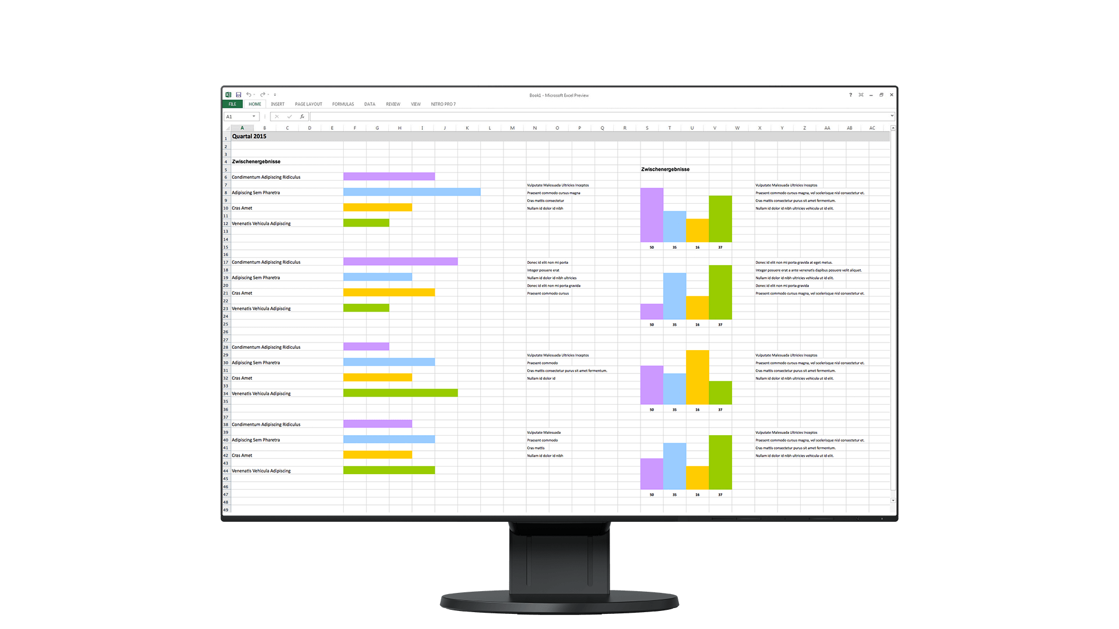This screenshot has width=1119, height=629.
Task: Open the FILE tab
Action: [233, 104]
